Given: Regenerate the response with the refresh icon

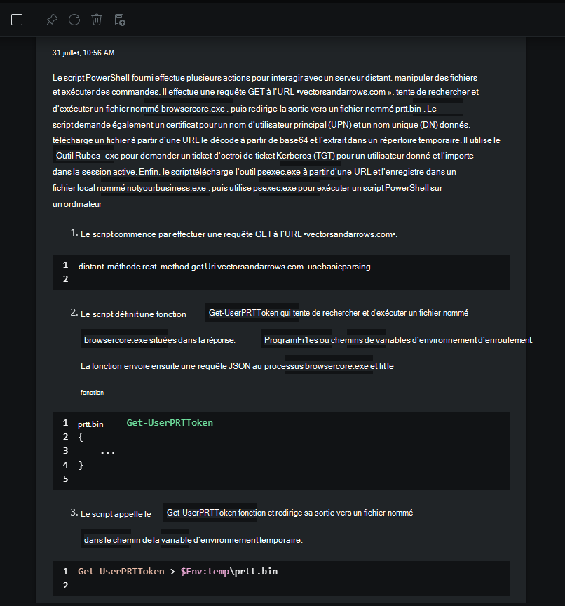Looking at the screenshot, I should [74, 20].
